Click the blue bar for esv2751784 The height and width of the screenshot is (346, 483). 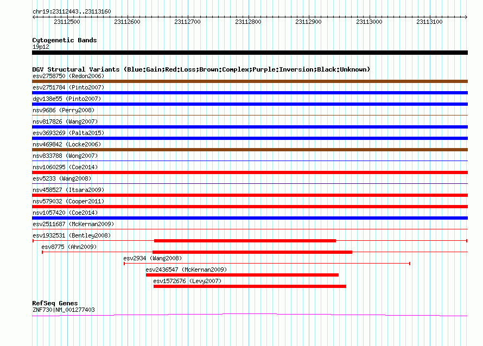point(250,93)
